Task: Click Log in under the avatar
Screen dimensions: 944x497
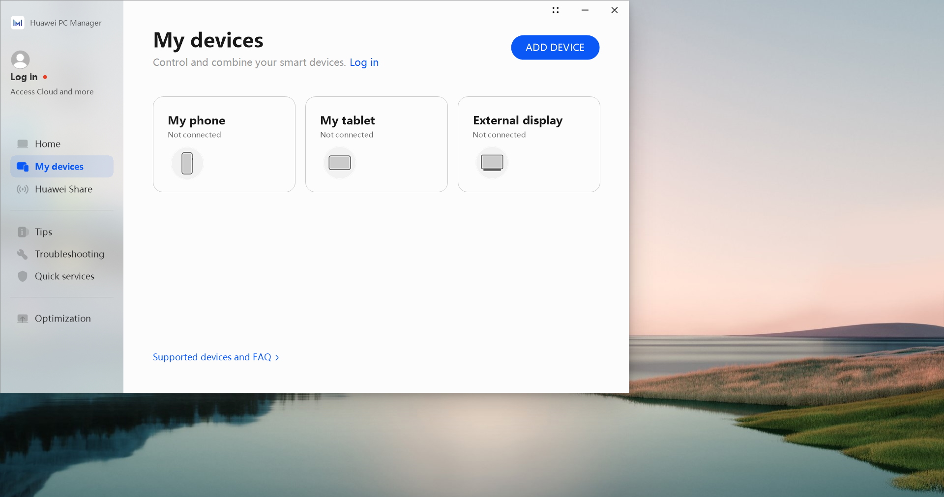Action: tap(24, 77)
